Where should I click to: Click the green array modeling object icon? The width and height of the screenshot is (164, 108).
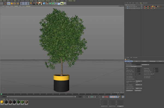coord(53,4)
